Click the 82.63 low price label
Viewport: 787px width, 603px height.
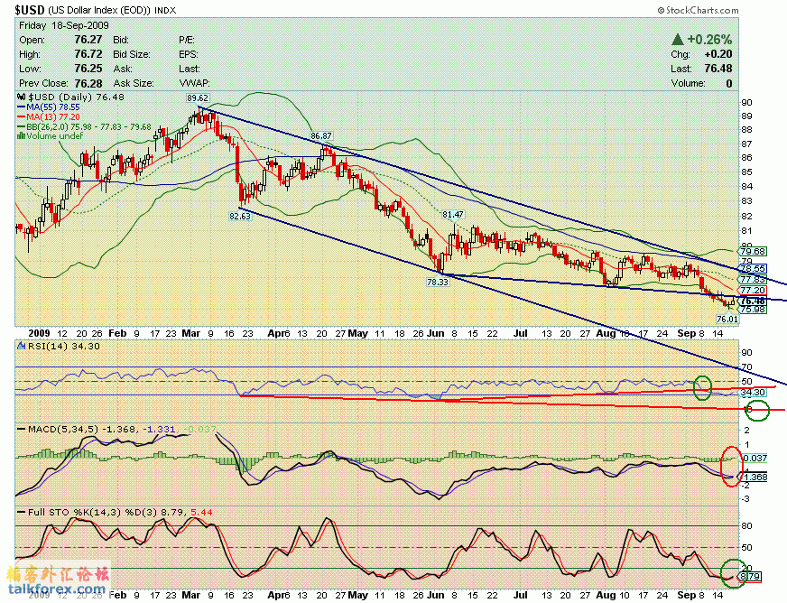240,216
